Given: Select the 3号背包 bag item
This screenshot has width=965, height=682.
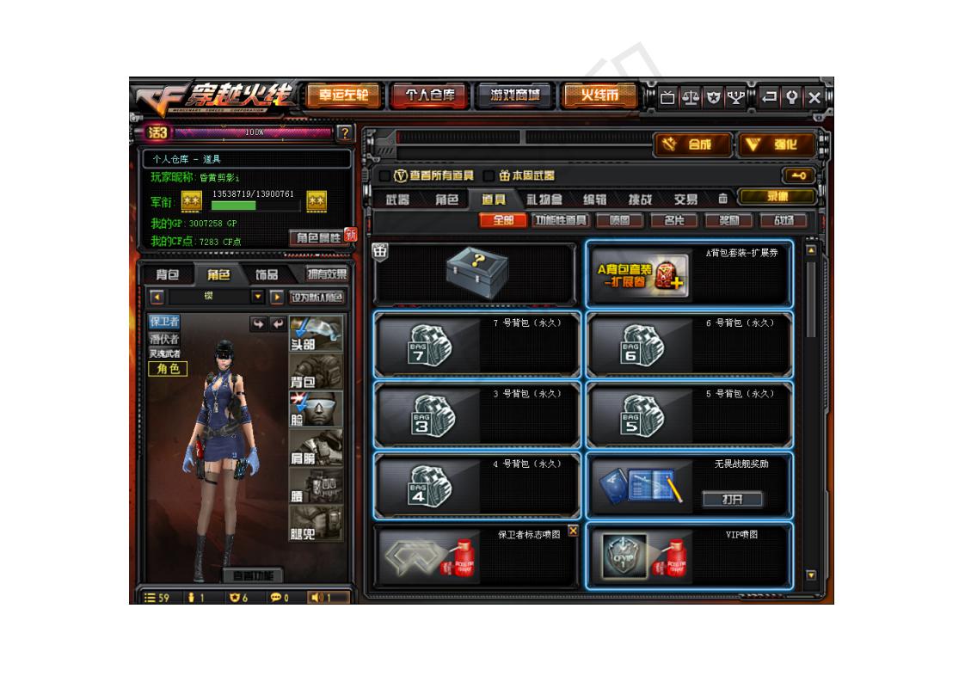Looking at the screenshot, I should pyautogui.click(x=476, y=415).
